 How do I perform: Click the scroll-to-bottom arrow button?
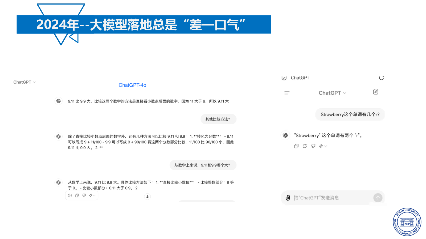(x=147, y=197)
